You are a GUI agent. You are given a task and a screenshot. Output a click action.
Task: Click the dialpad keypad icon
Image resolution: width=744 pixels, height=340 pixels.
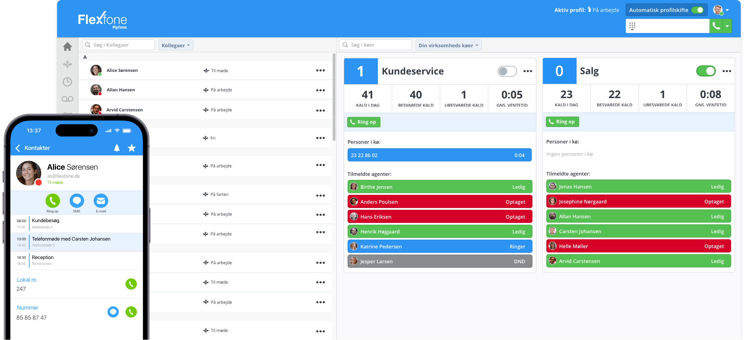pos(632,26)
